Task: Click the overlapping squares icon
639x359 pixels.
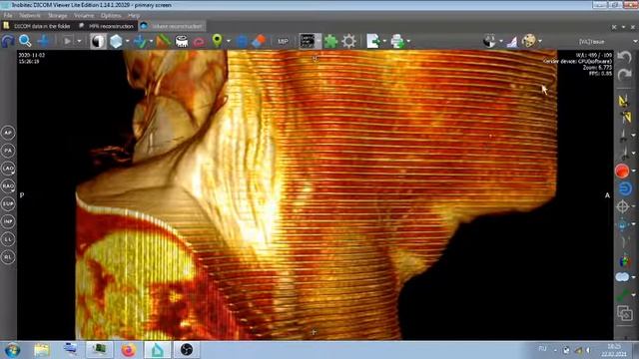Action: [x=624, y=313]
